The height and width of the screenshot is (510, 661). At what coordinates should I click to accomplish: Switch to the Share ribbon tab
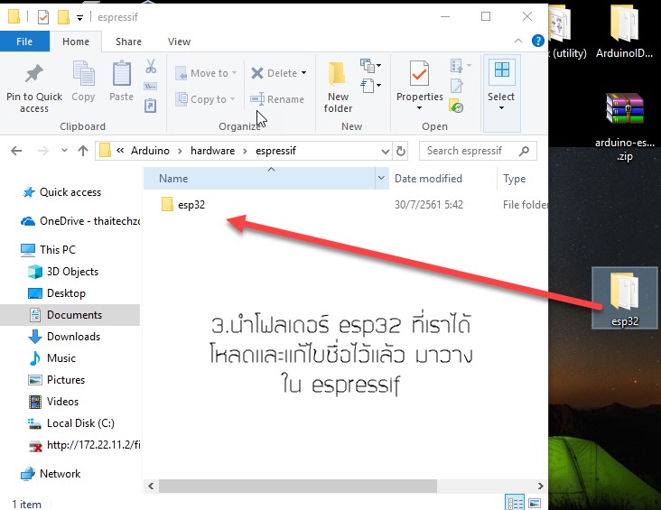point(128,42)
